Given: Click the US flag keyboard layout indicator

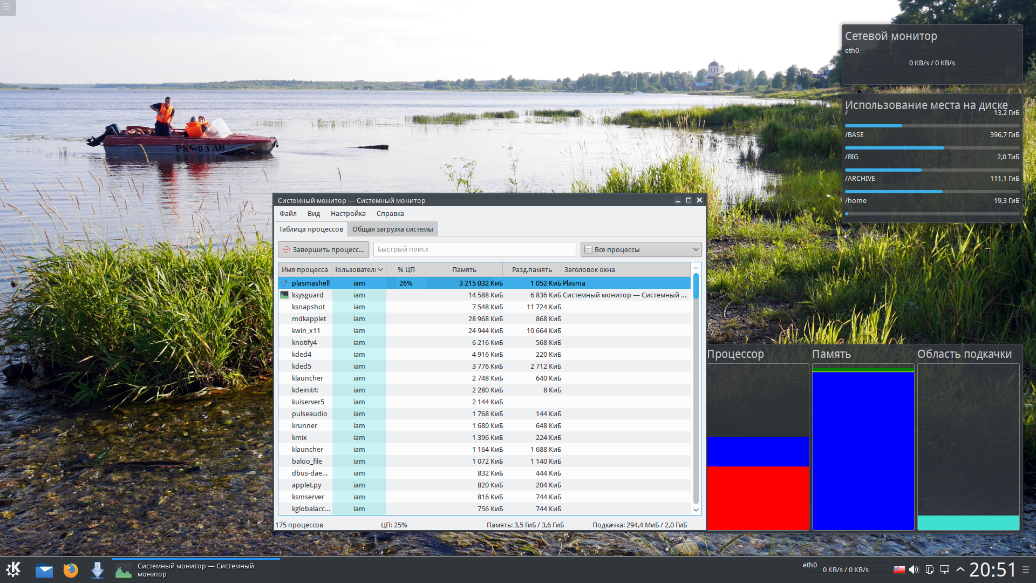Looking at the screenshot, I should [898, 570].
